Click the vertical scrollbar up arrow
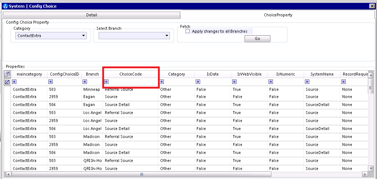377x179 pixels. (370, 76)
